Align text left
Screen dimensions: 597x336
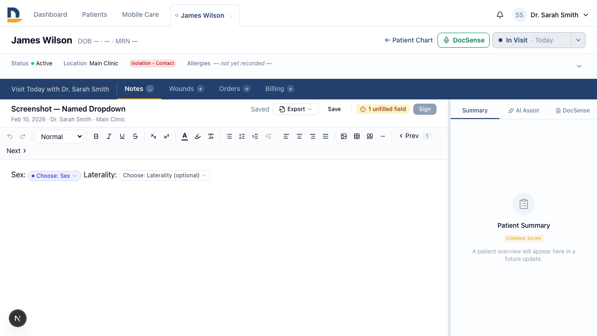pos(286,136)
